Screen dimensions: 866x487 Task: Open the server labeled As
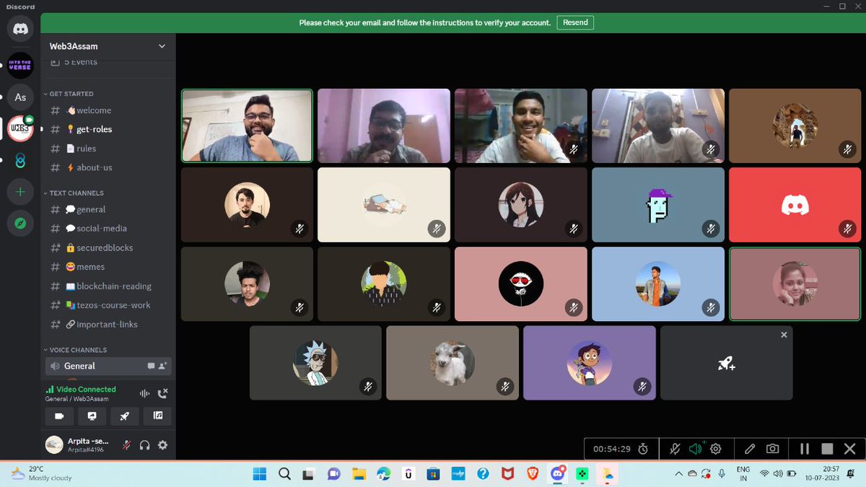[20, 97]
